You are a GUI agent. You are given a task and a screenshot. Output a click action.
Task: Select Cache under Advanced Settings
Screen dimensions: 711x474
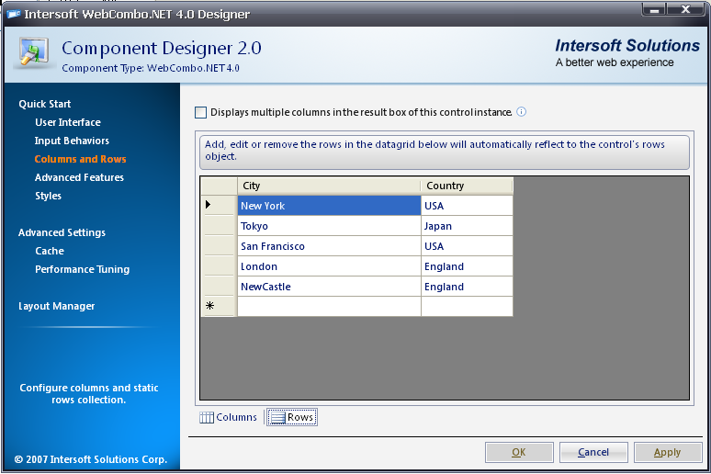pyautogui.click(x=50, y=251)
